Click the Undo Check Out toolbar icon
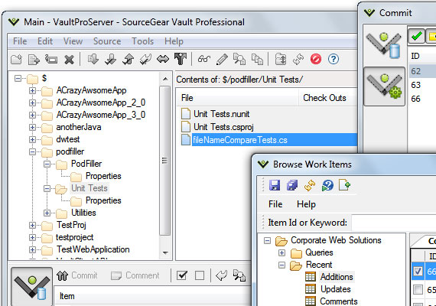The image size is (436, 306). [145, 59]
